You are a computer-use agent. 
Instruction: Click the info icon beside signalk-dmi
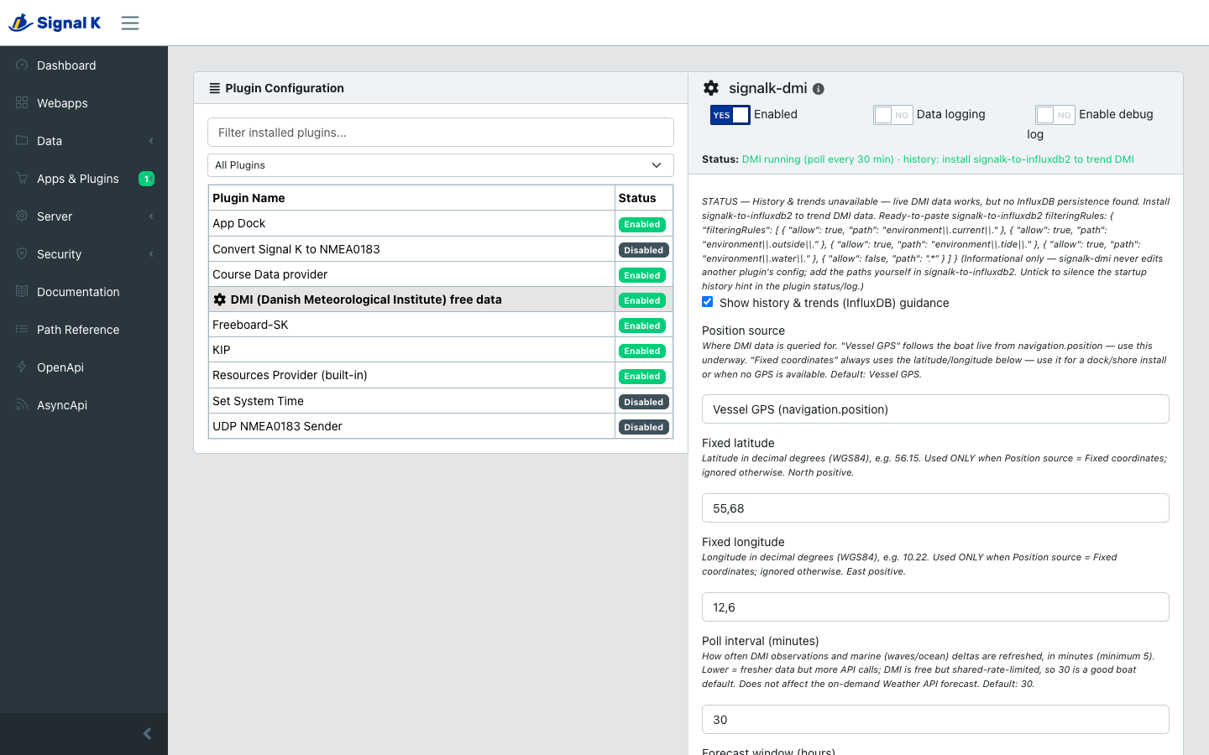(819, 89)
